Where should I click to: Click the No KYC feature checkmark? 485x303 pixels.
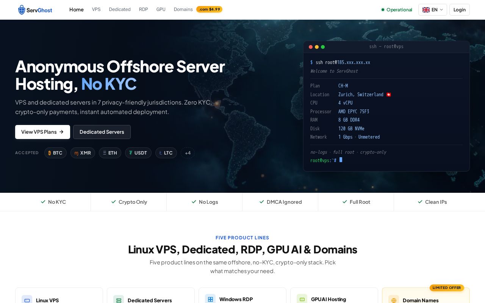43,202
